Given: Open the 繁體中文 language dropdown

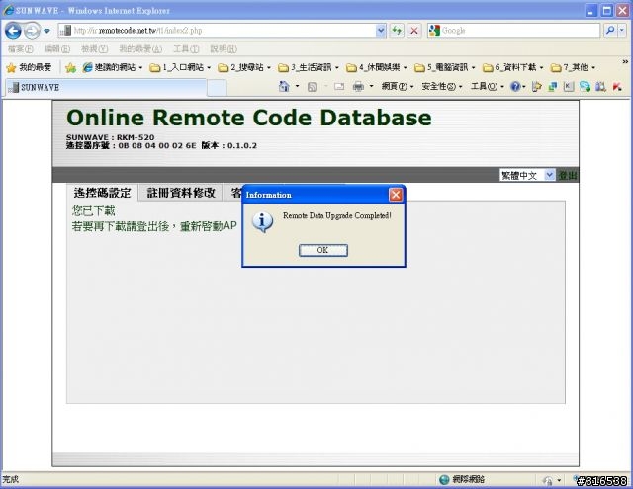Looking at the screenshot, I should [x=527, y=175].
